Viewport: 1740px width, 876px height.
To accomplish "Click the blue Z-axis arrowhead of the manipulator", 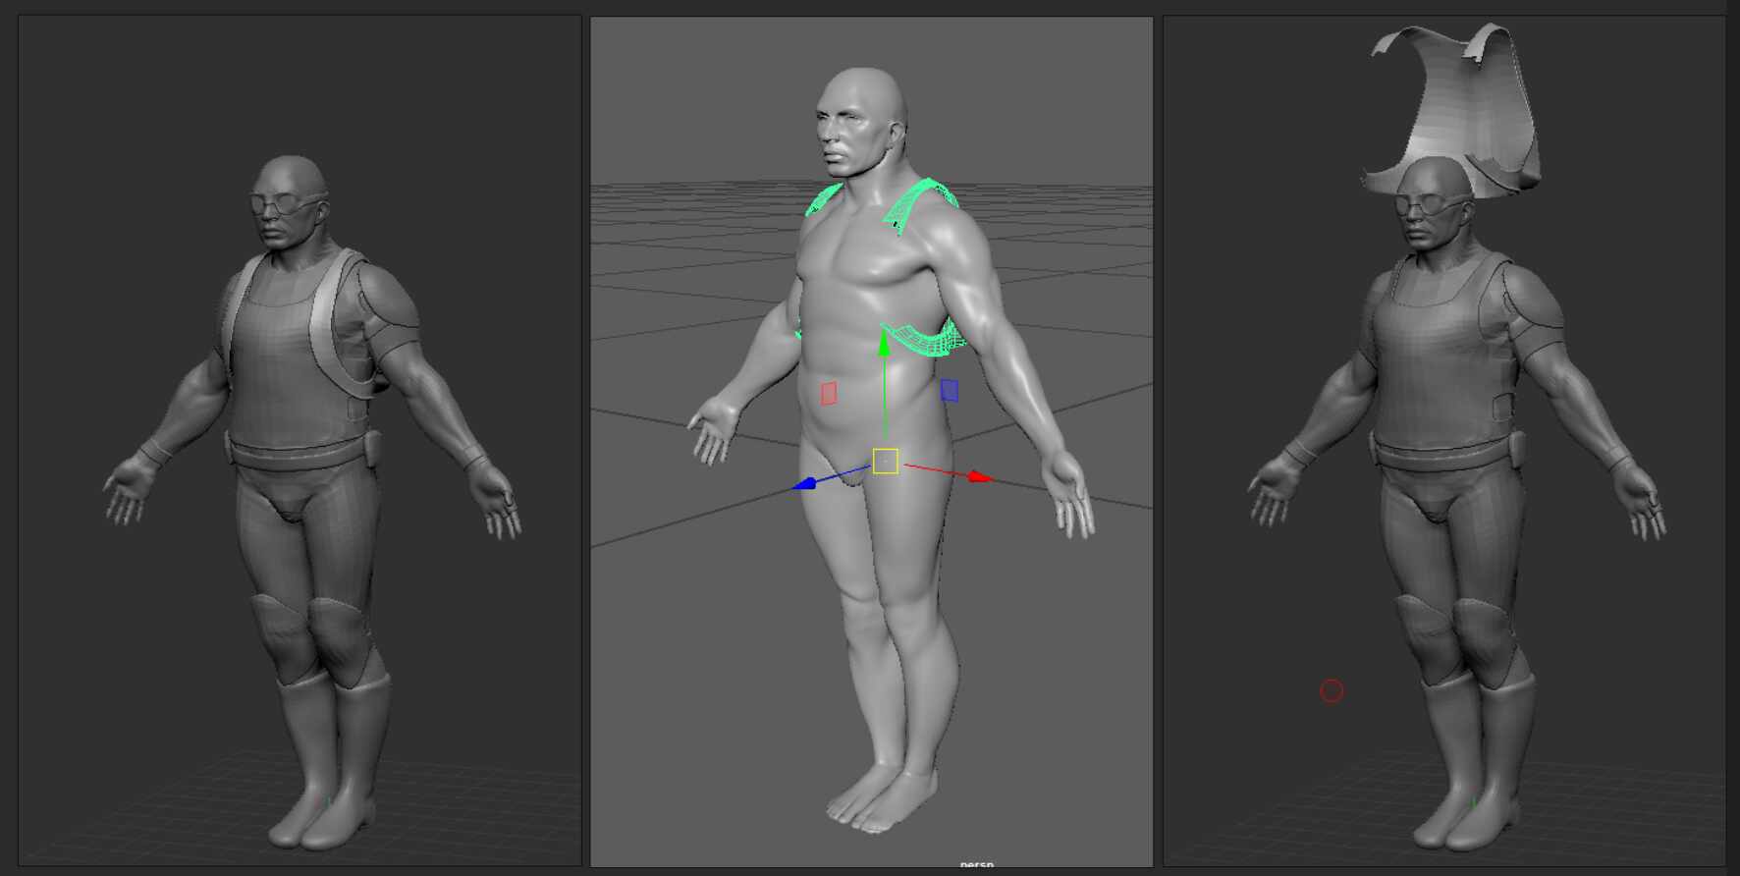I will click(x=804, y=483).
